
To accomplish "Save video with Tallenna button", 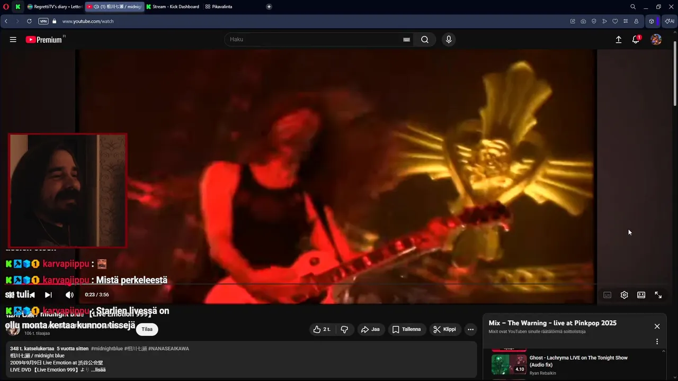I will 407,329.
